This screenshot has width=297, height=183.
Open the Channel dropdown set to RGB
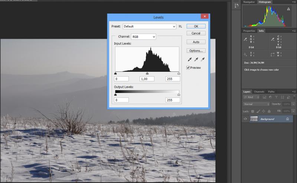(143, 37)
